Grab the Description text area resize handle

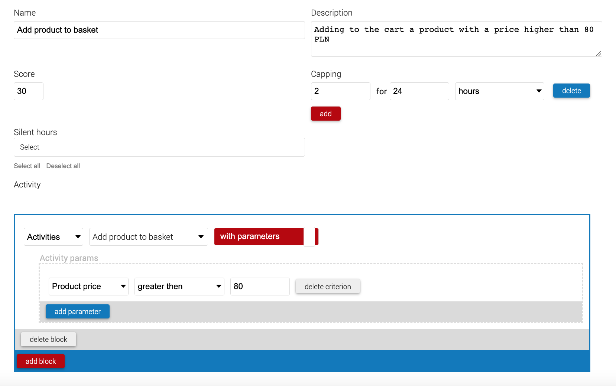pos(599,53)
